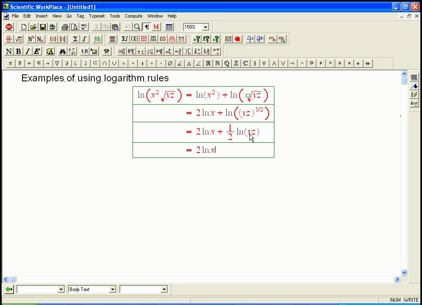The height and width of the screenshot is (305, 422).
Task: Insert an integral sign
Action: click(x=84, y=39)
